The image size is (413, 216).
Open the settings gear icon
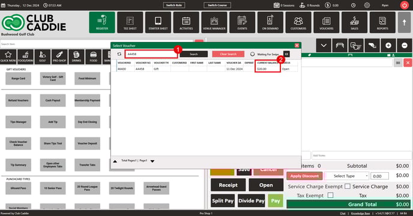[x=367, y=5]
